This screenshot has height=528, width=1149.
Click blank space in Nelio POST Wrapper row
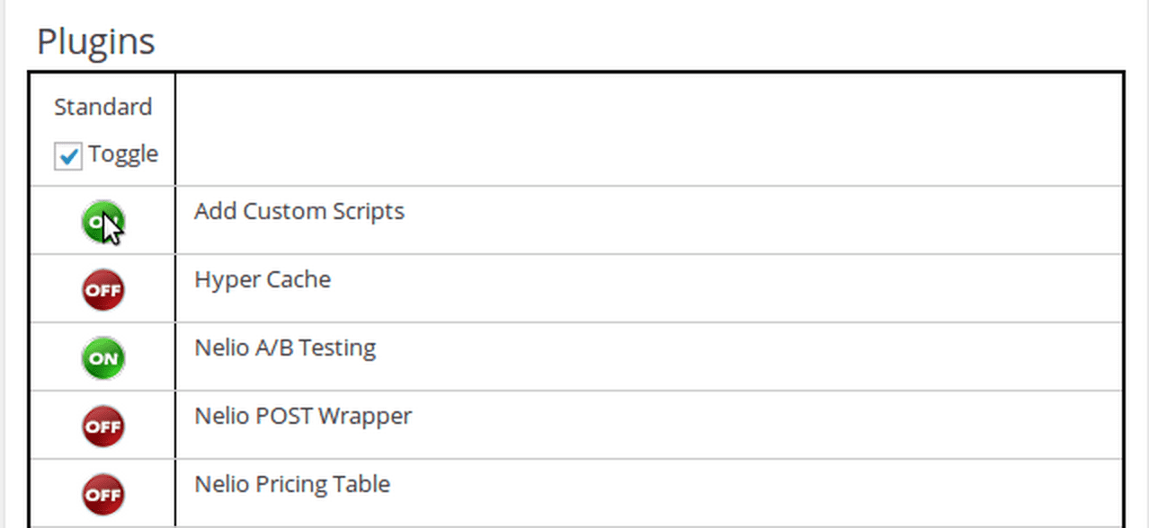tap(768, 426)
